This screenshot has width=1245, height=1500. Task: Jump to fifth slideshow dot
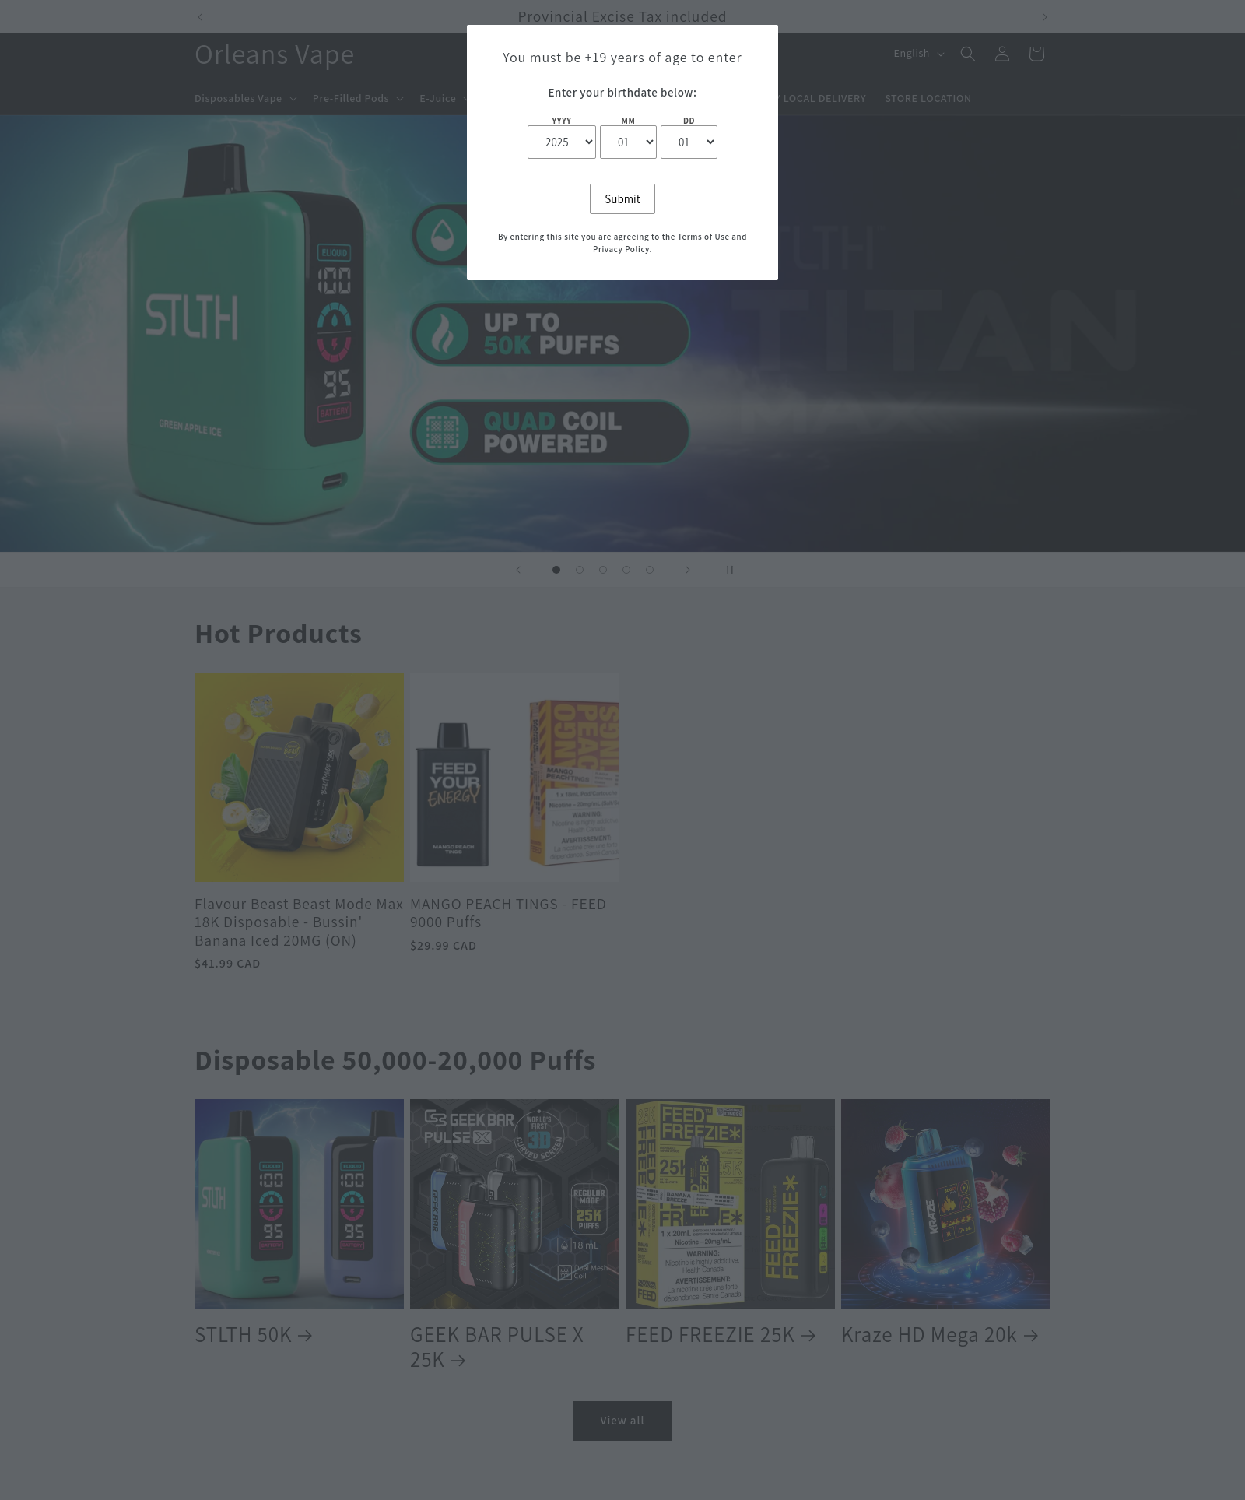[x=650, y=570]
